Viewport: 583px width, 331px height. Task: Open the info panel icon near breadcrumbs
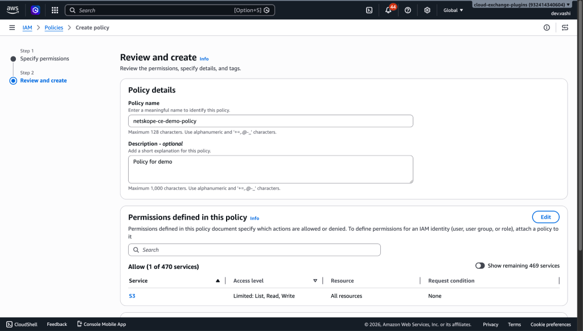click(547, 27)
